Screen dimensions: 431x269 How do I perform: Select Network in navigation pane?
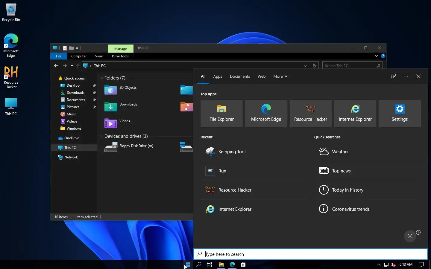pyautogui.click(x=71, y=157)
